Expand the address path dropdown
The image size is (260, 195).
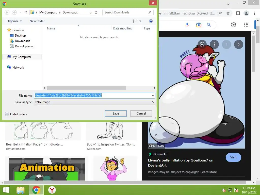(91, 12)
